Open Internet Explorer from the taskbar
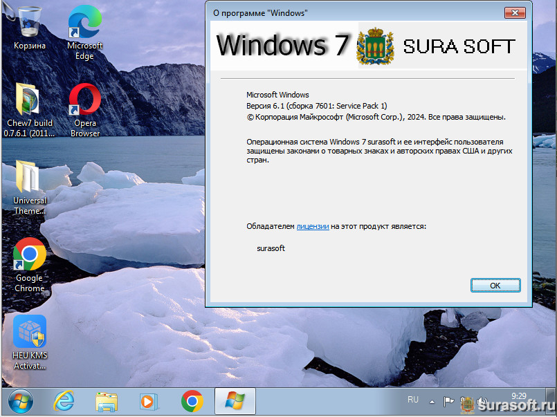This screenshot has width=557, height=417. tap(64, 401)
